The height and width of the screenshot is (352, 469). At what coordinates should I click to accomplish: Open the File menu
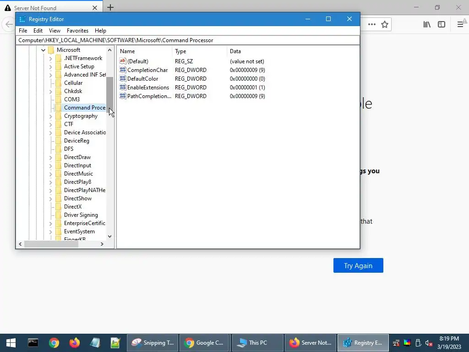point(23,31)
